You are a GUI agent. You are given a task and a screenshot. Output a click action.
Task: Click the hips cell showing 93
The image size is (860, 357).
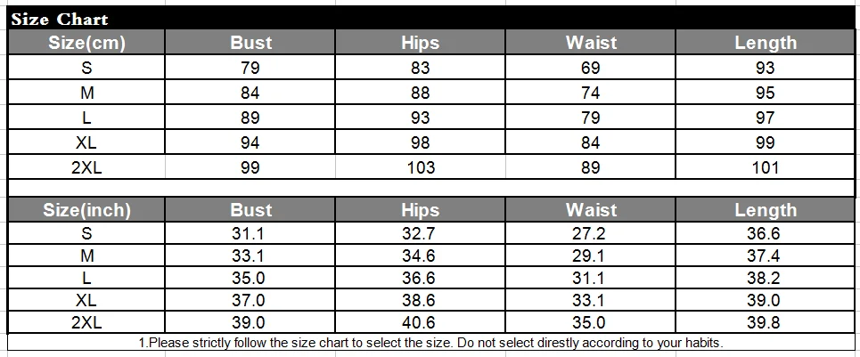pos(420,118)
